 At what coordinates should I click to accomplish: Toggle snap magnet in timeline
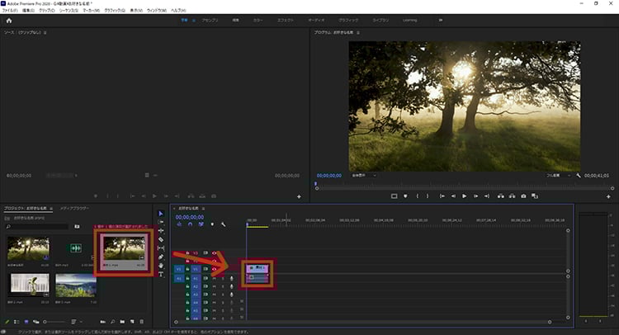click(x=191, y=224)
